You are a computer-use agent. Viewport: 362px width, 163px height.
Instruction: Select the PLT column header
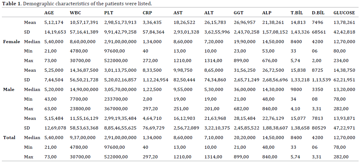(109, 13)
